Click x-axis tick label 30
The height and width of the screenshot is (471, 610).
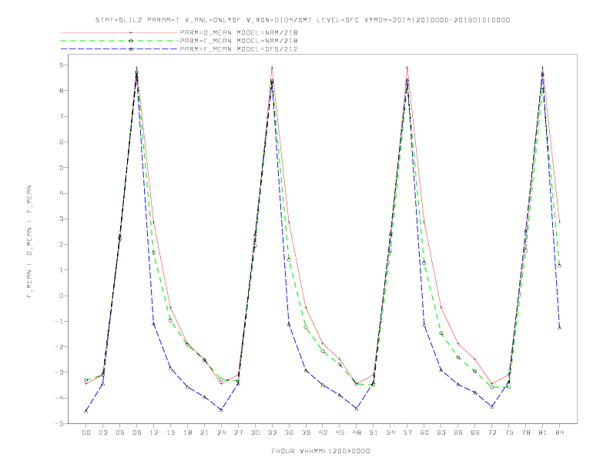pos(255,433)
